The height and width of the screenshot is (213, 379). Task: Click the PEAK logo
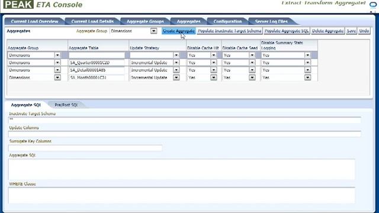[18, 4]
